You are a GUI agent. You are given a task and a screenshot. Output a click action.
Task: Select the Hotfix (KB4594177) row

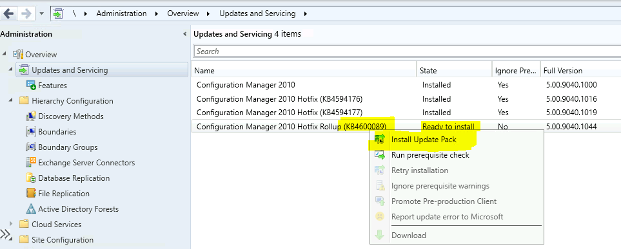tap(406, 113)
